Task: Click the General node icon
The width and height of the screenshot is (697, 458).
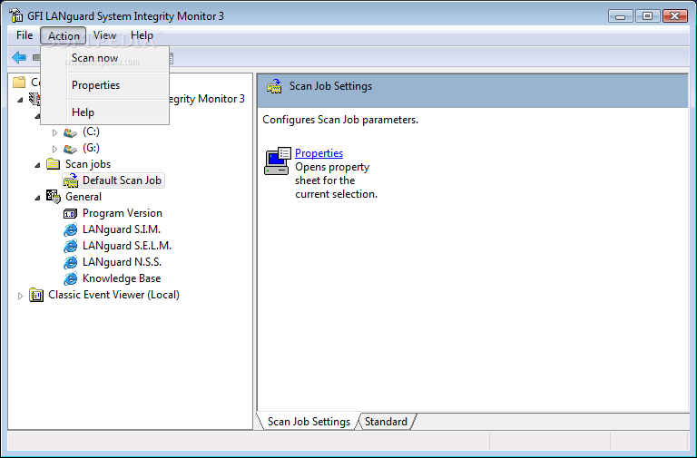Action: [54, 197]
